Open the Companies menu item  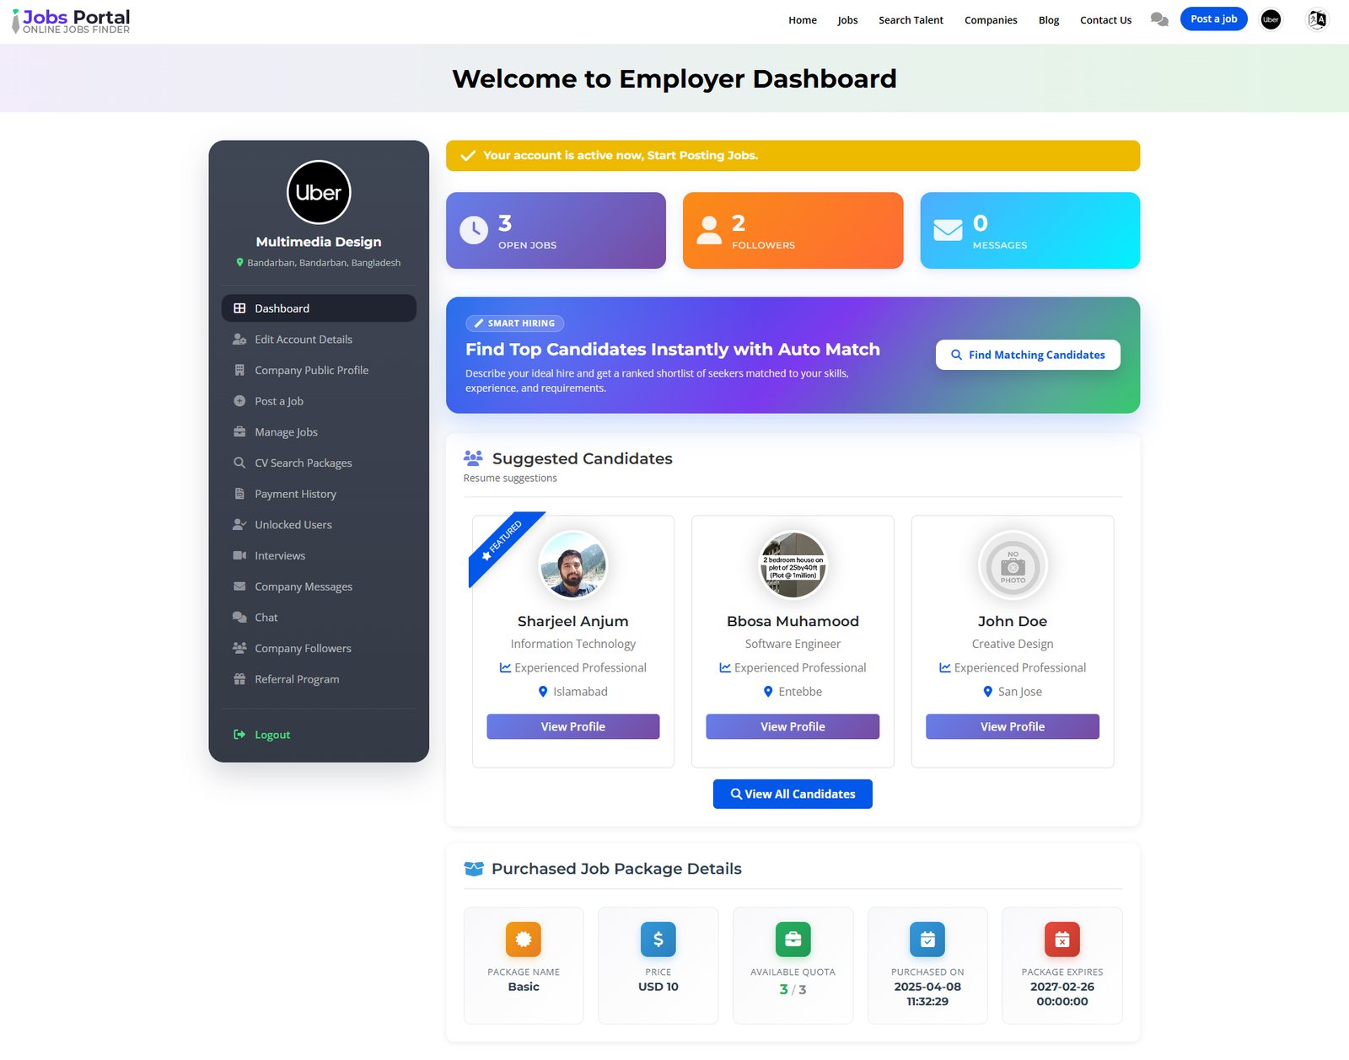click(991, 20)
